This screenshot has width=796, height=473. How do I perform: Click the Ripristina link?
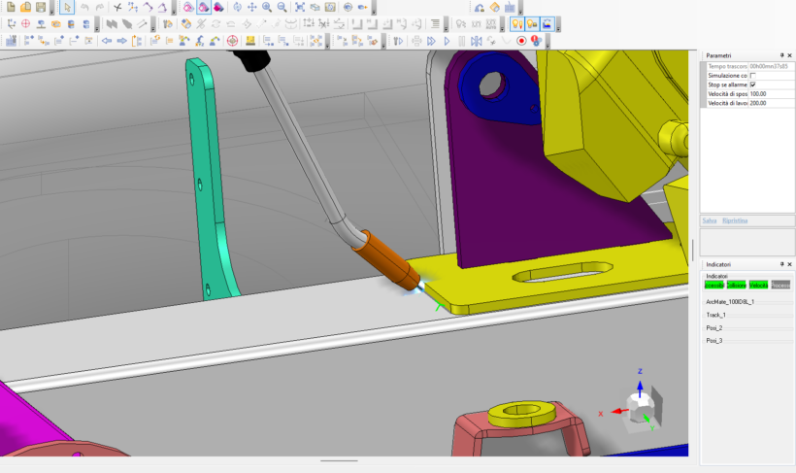coord(735,221)
